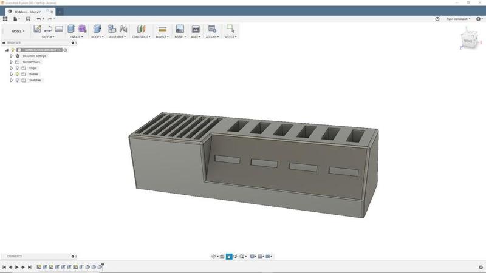Open the CONSTRUCT dropdown menu
Image resolution: width=486 pixels, height=273 pixels.
pyautogui.click(x=141, y=37)
